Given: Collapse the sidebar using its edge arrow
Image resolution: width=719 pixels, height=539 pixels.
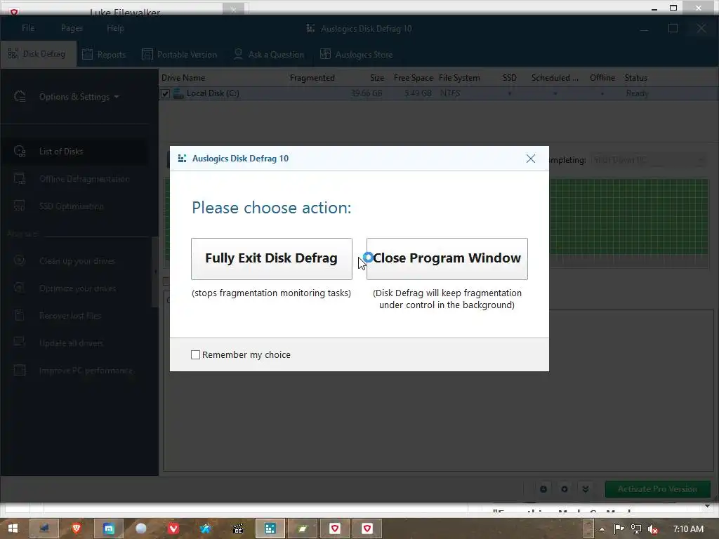Looking at the screenshot, I should [x=155, y=272].
